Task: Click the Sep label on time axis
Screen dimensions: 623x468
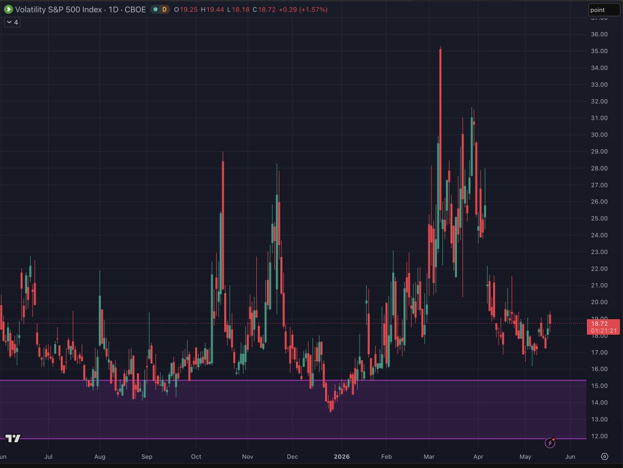Action: (x=147, y=457)
